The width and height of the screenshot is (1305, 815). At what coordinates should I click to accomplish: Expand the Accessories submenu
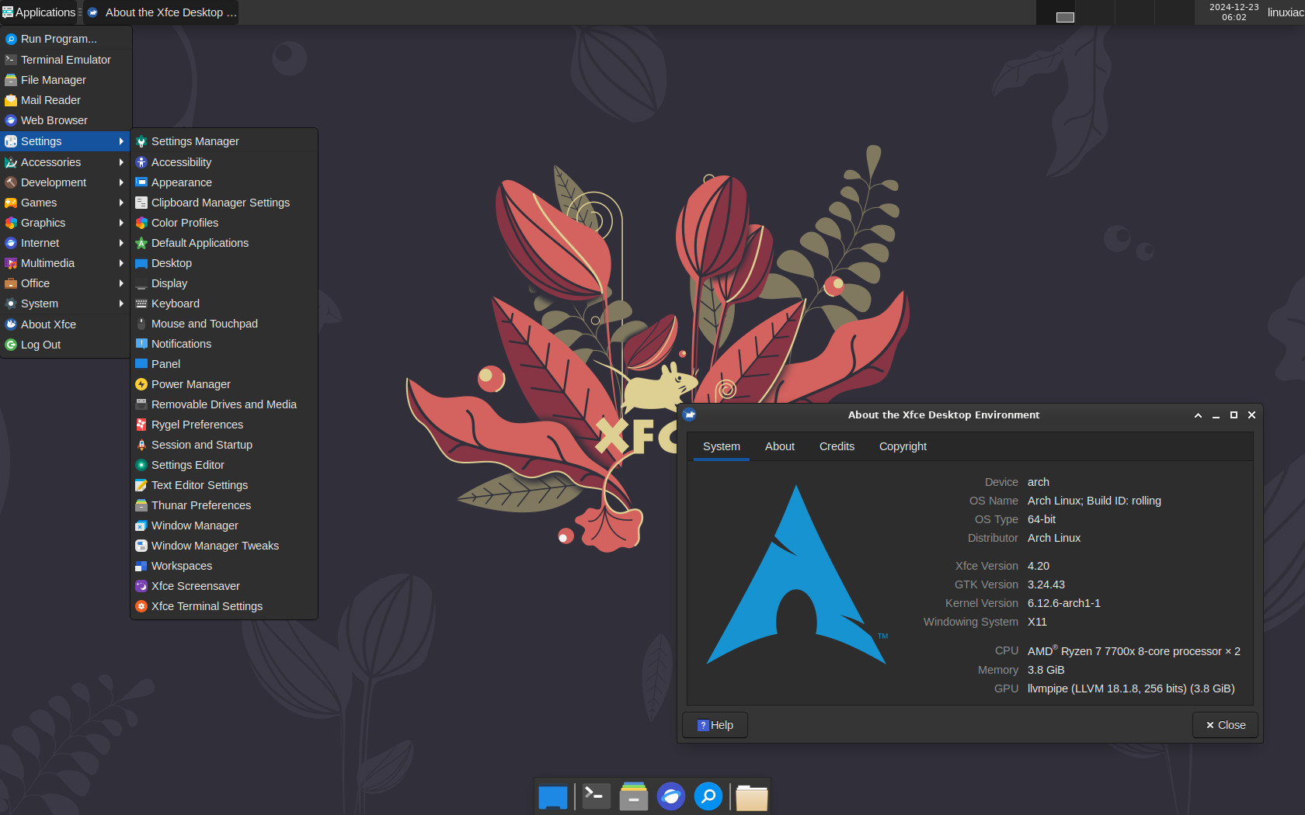[x=65, y=162]
